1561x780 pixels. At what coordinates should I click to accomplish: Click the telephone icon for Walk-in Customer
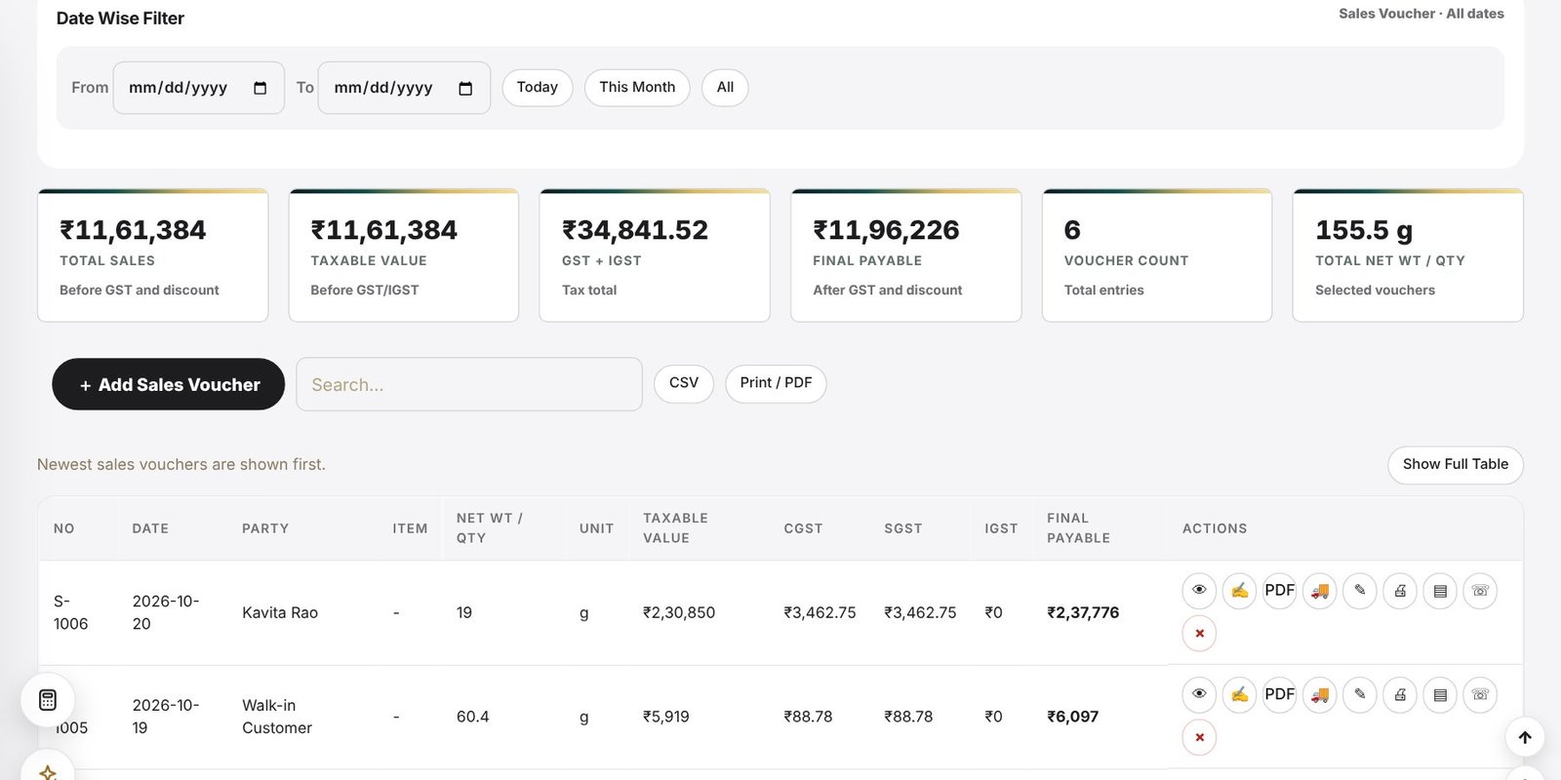pyautogui.click(x=1479, y=695)
